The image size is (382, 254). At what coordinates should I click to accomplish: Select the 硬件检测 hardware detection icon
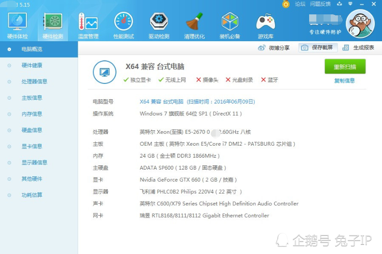(53, 25)
